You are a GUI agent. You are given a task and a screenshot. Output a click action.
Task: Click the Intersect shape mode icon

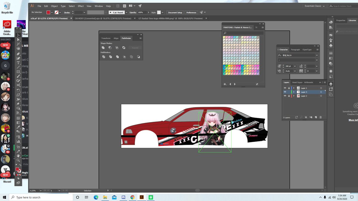tap(117, 48)
